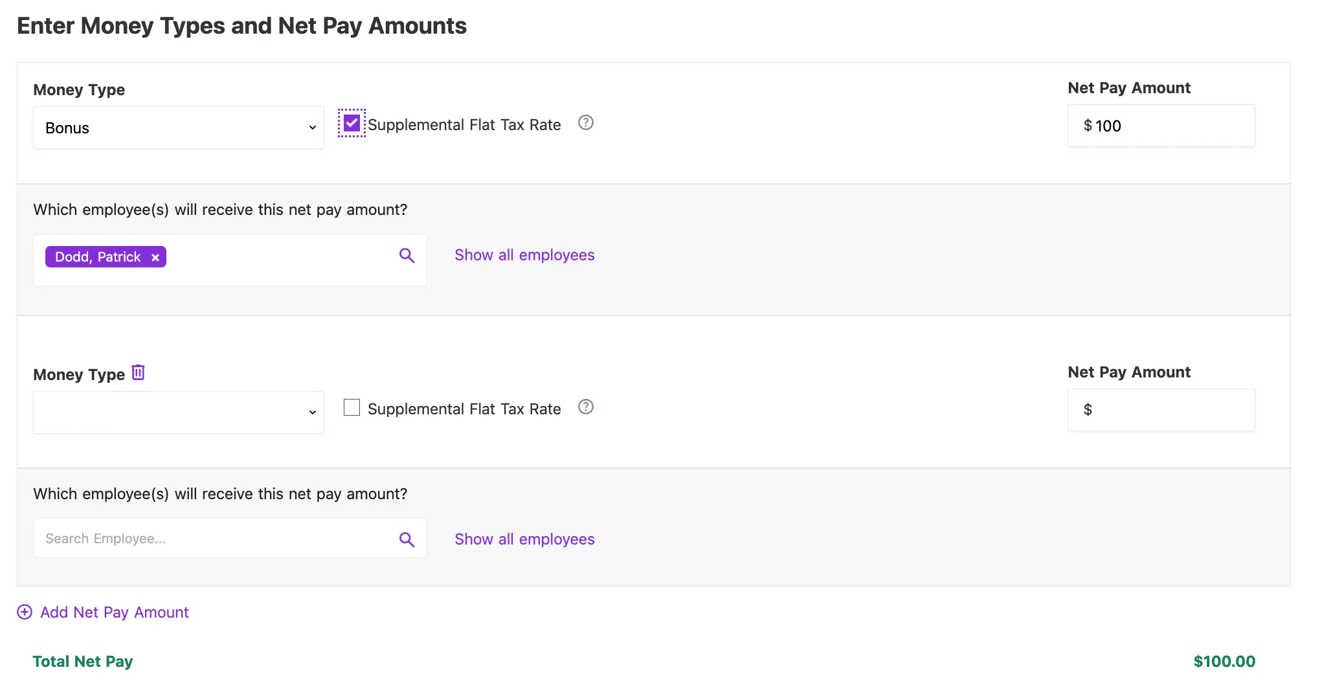
Task: Delete second Money Type with trash icon
Action: pos(138,373)
